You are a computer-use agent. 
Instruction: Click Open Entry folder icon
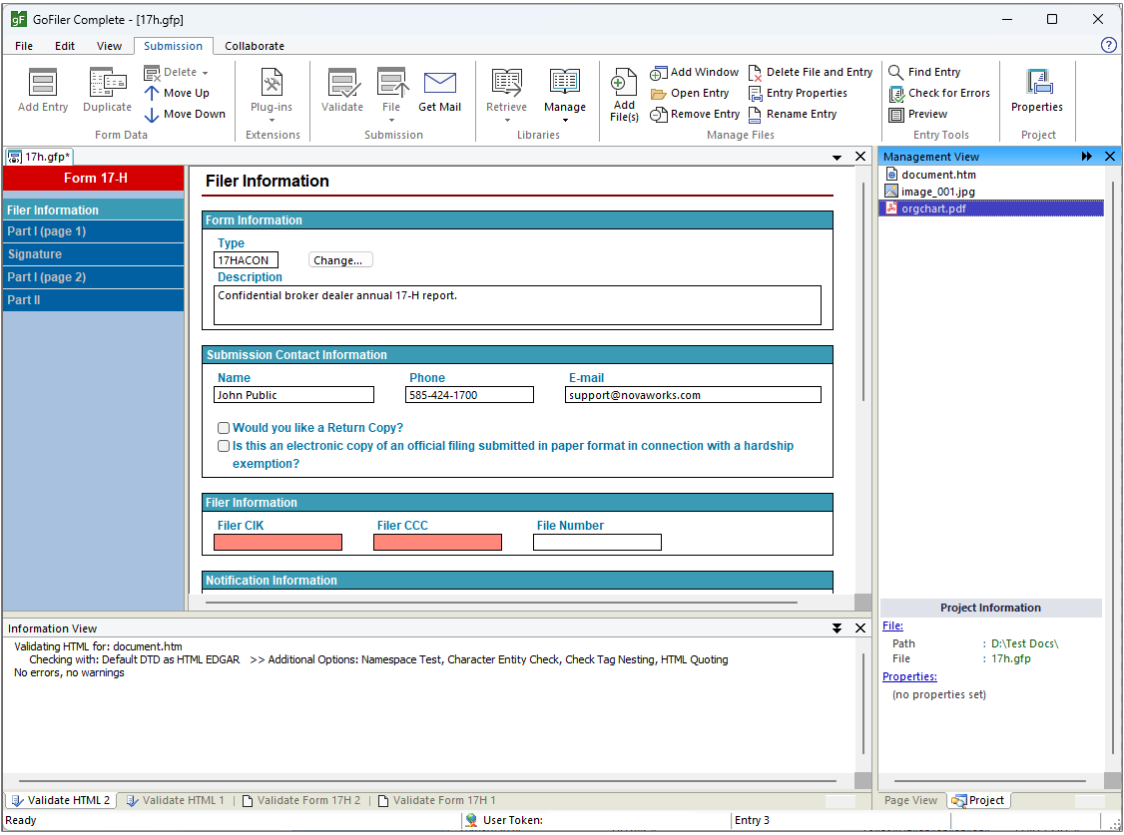(x=658, y=94)
